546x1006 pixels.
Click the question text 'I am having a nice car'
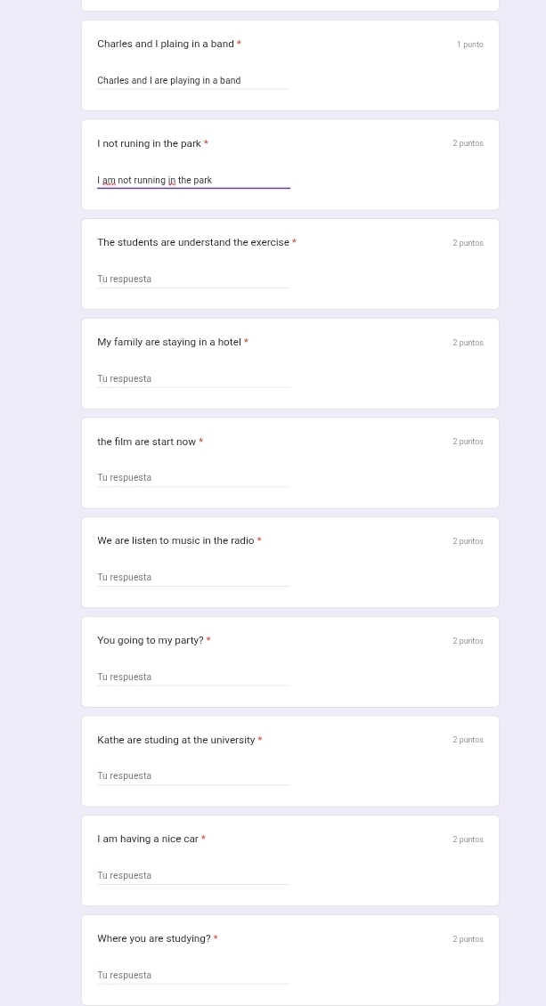coord(148,840)
